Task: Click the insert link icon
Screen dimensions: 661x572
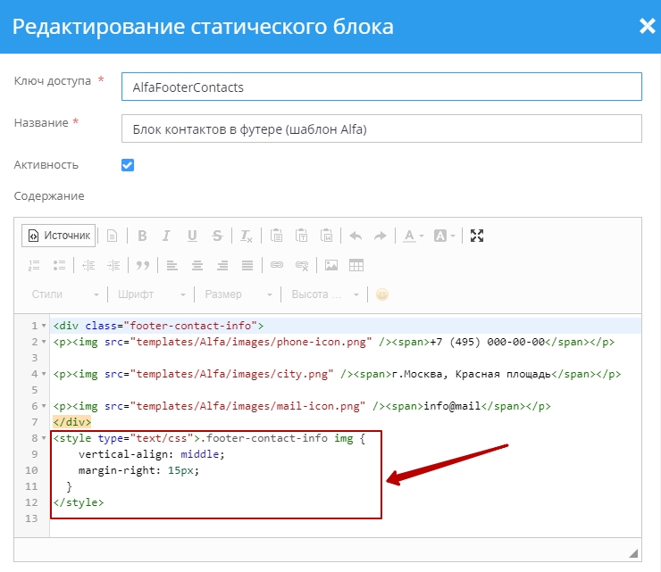Action: 277,265
